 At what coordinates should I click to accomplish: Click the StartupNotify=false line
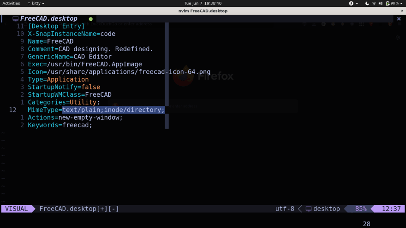[x=64, y=87]
